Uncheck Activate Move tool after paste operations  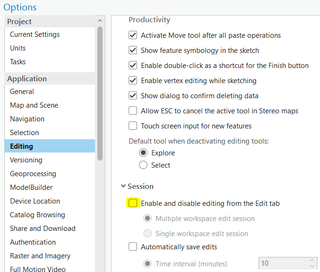click(133, 35)
